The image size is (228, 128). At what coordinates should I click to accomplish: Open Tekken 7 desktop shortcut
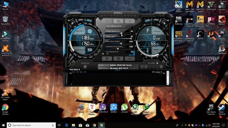coord(222,20)
